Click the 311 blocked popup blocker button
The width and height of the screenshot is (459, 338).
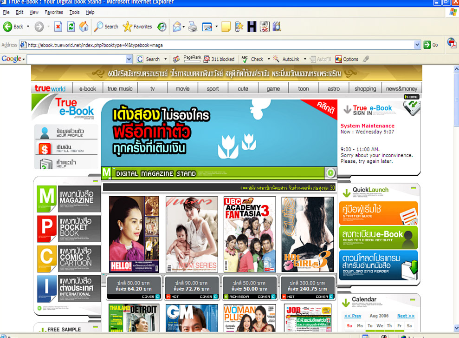pos(219,59)
